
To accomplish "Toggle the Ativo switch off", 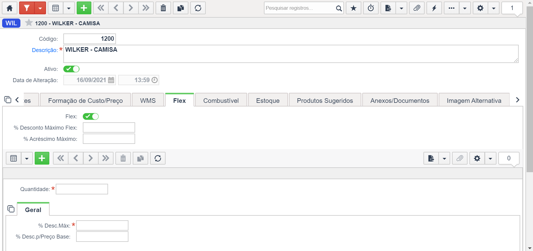I will coord(71,69).
